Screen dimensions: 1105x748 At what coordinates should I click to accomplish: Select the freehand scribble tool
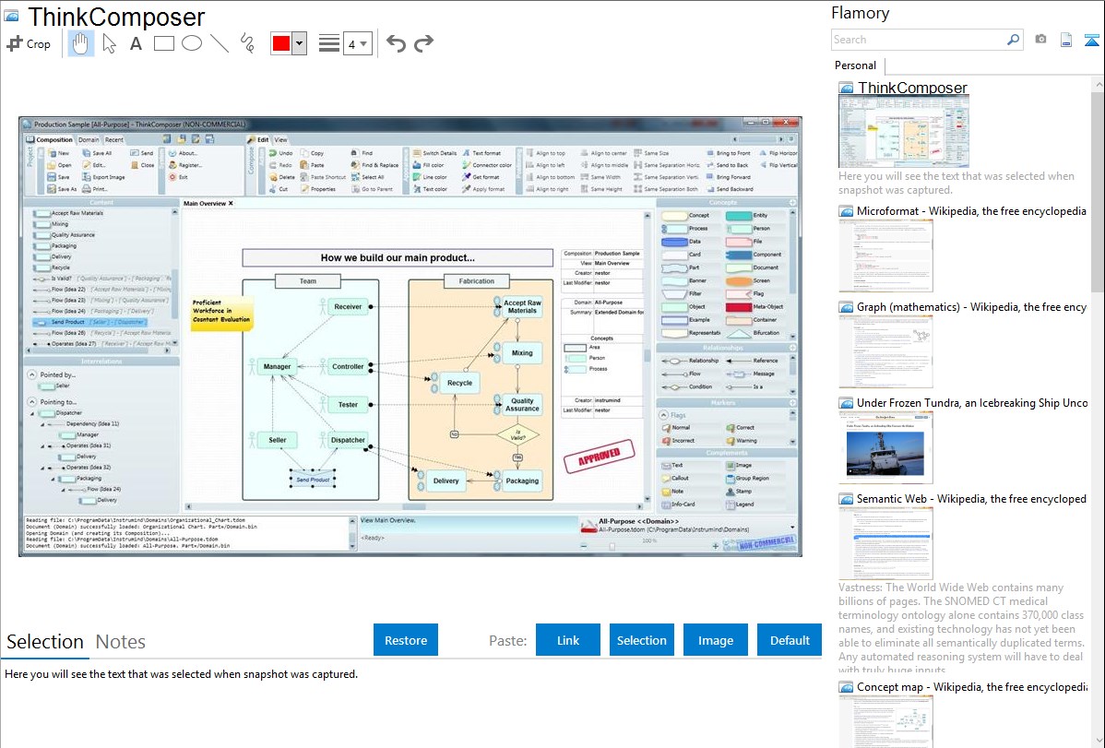point(247,43)
